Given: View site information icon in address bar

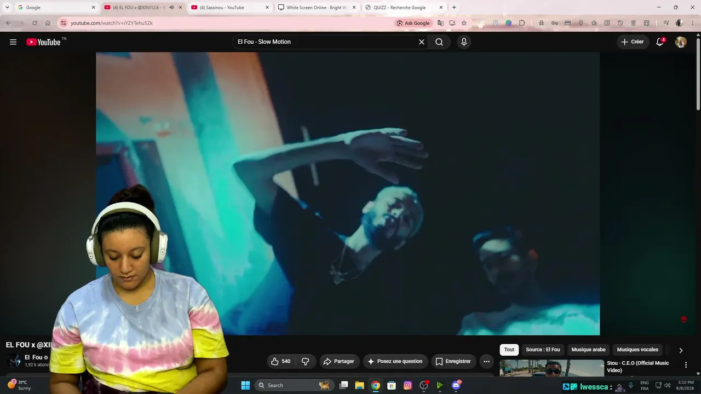Looking at the screenshot, I should [x=63, y=23].
